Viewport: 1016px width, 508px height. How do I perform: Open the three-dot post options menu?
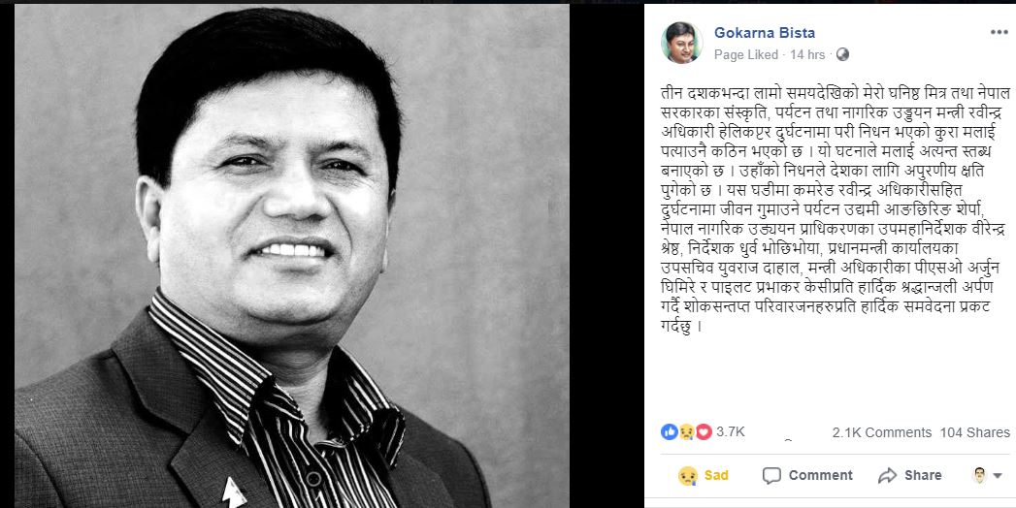pyautogui.click(x=999, y=33)
